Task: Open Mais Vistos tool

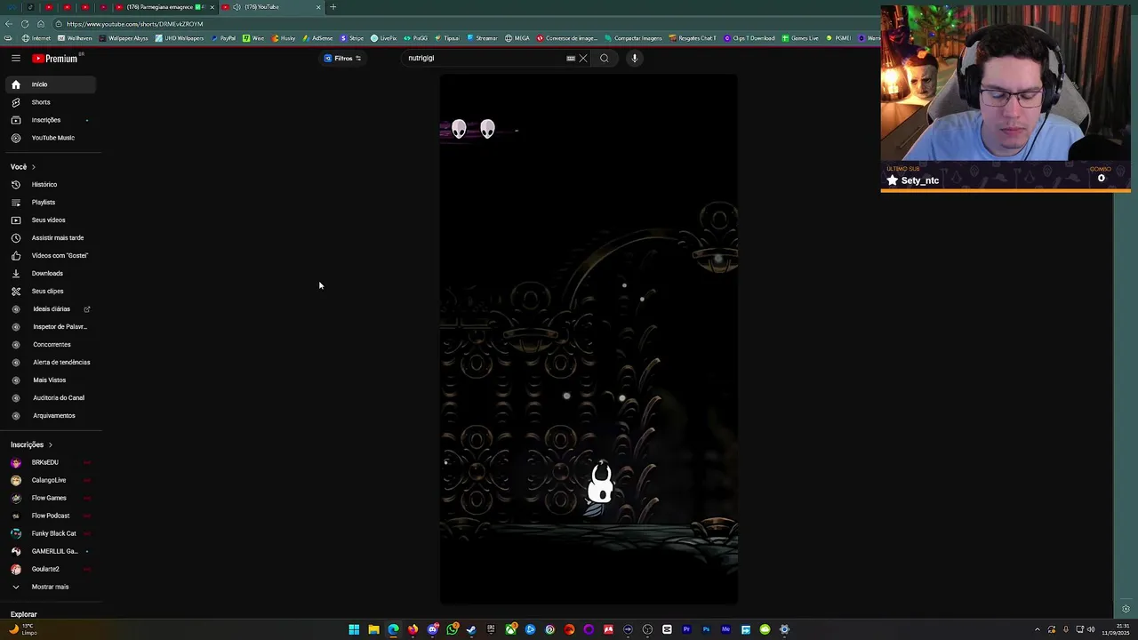Action: pos(49,380)
